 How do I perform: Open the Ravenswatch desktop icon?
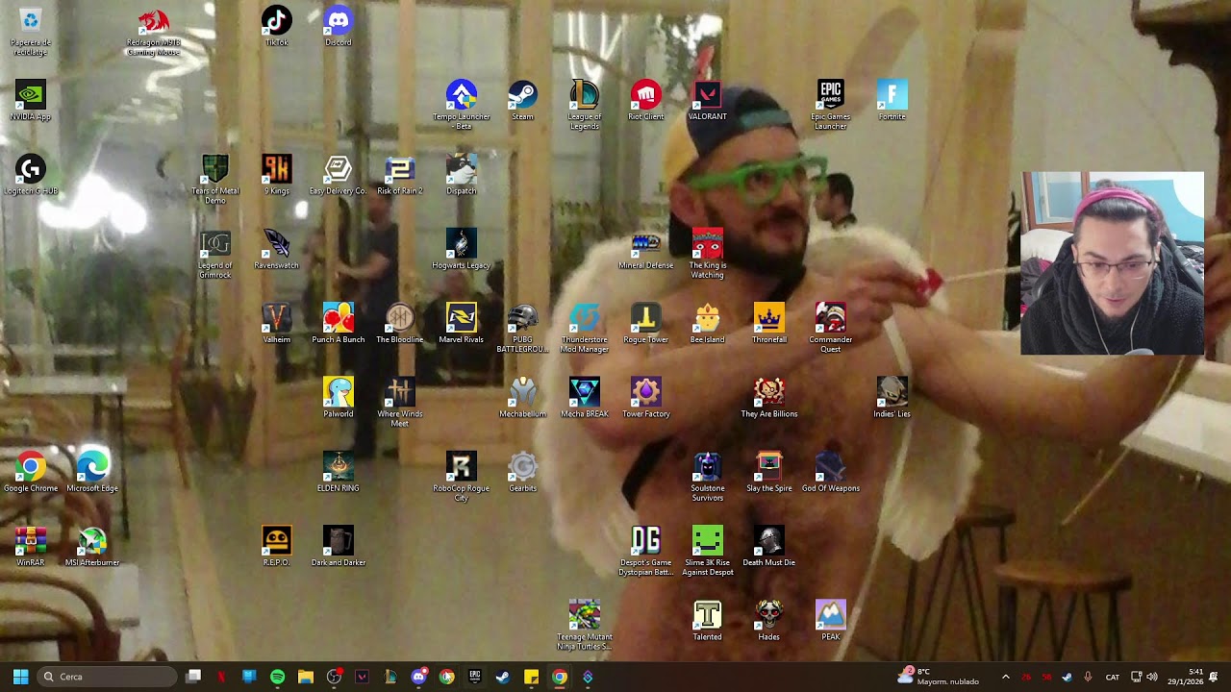[277, 249]
